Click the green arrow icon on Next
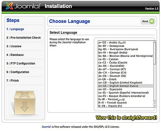 click(x=152, y=21)
